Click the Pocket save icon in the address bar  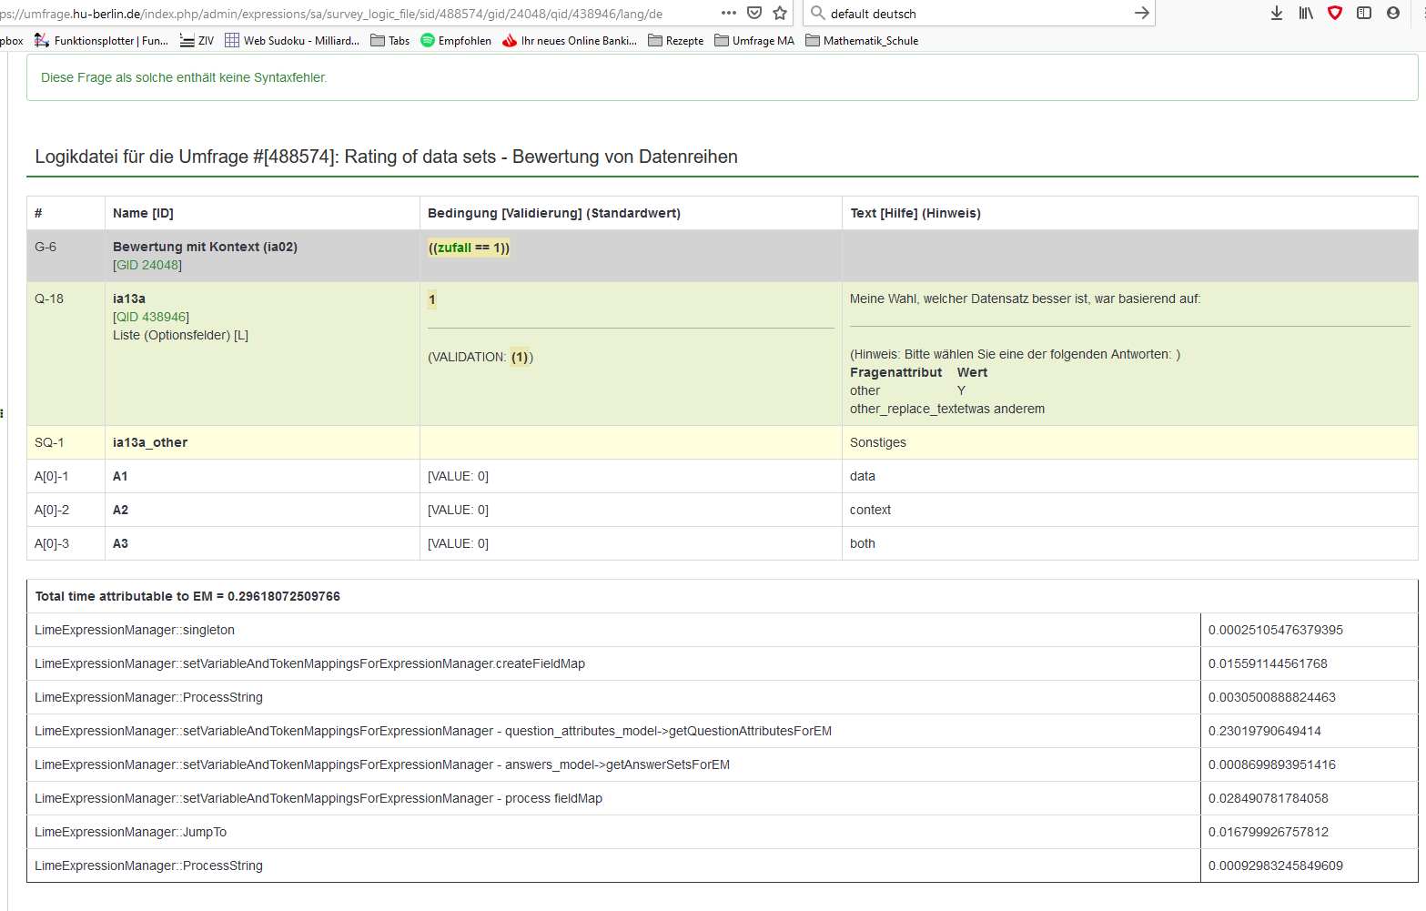coord(754,13)
